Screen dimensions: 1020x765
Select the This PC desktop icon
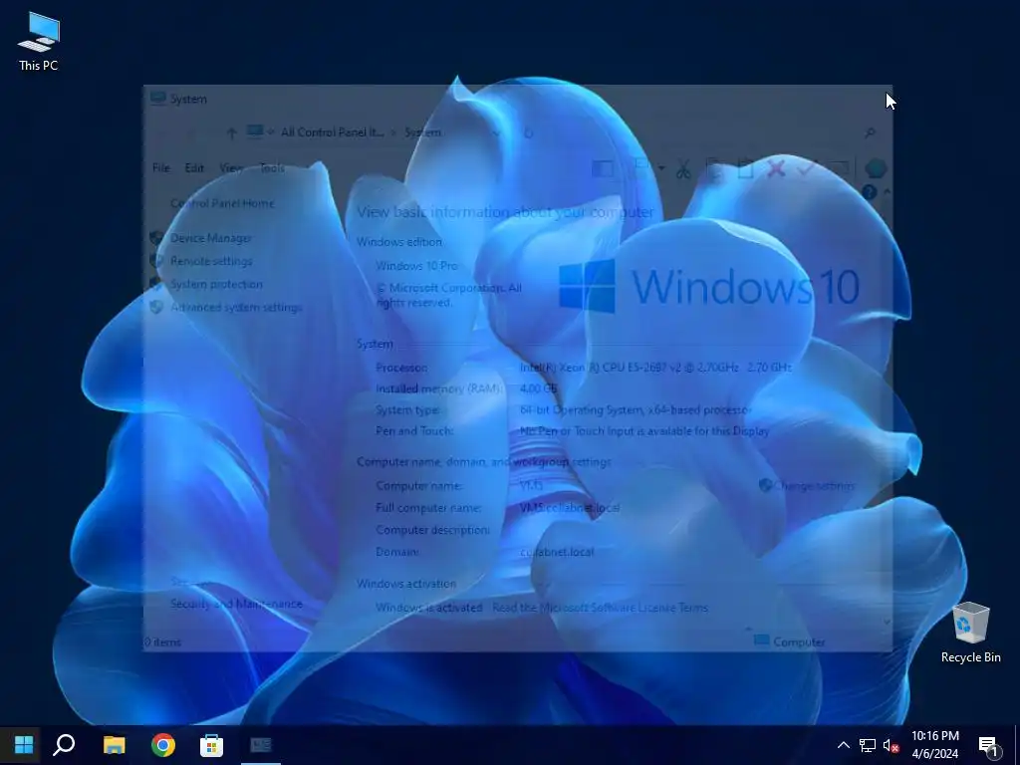click(x=39, y=42)
